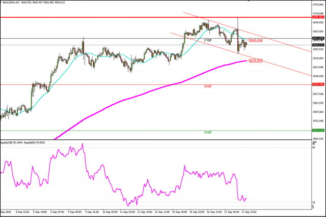326x217 pixels.
Task: Click the 3638.060 price axis label
Action: point(318,58)
